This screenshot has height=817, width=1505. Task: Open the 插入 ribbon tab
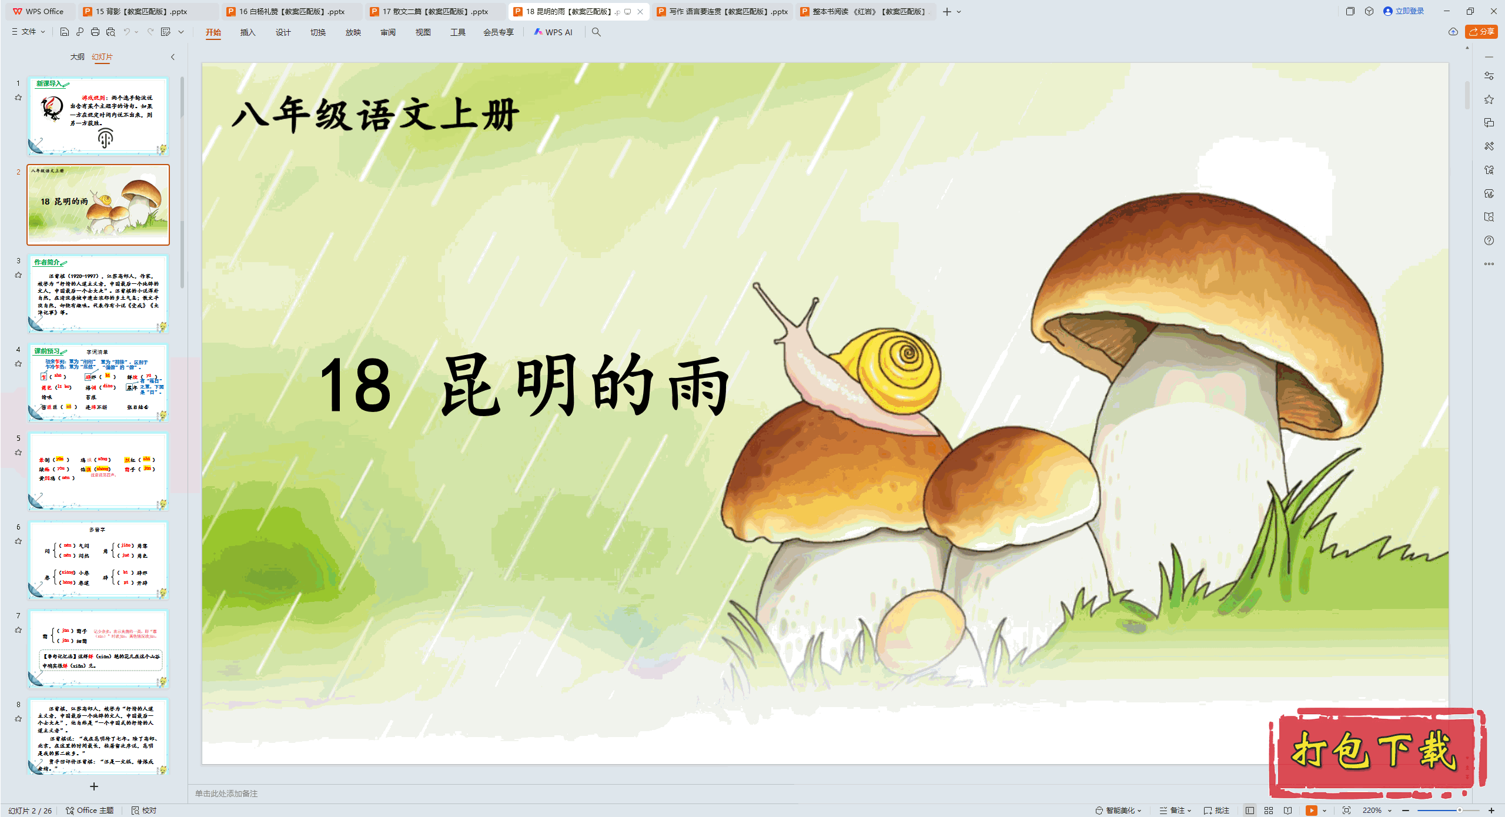248,32
